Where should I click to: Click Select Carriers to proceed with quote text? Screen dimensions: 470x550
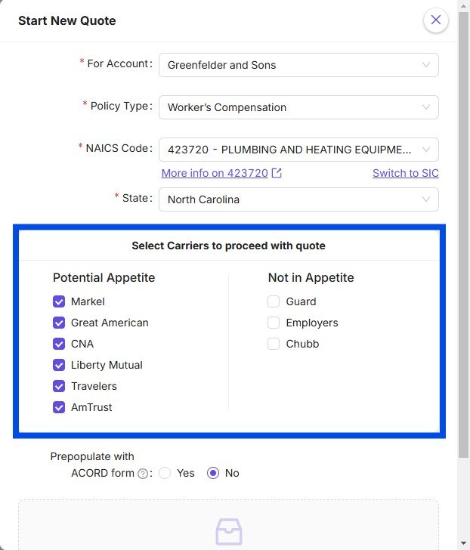point(228,246)
